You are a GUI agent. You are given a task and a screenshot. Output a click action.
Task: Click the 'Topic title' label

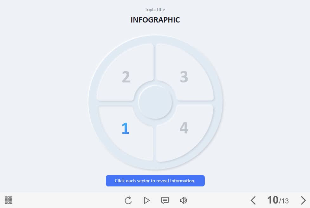point(155,10)
